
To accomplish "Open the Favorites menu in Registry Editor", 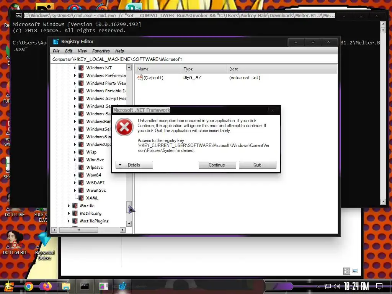I will 101,51.
